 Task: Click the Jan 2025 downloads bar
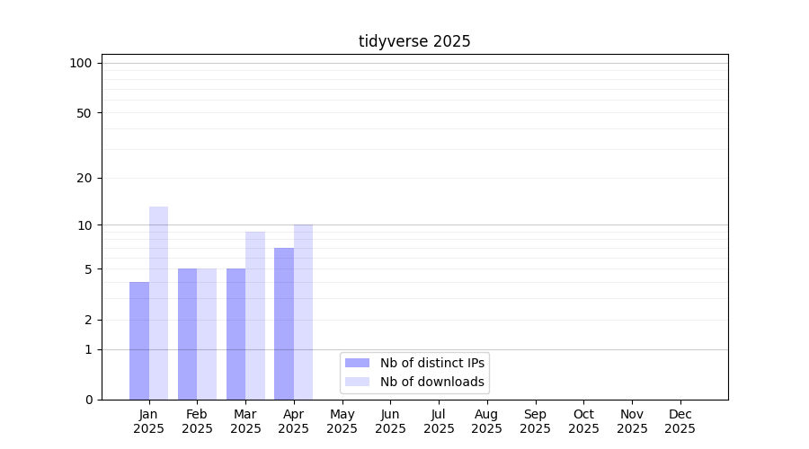tap(158, 304)
